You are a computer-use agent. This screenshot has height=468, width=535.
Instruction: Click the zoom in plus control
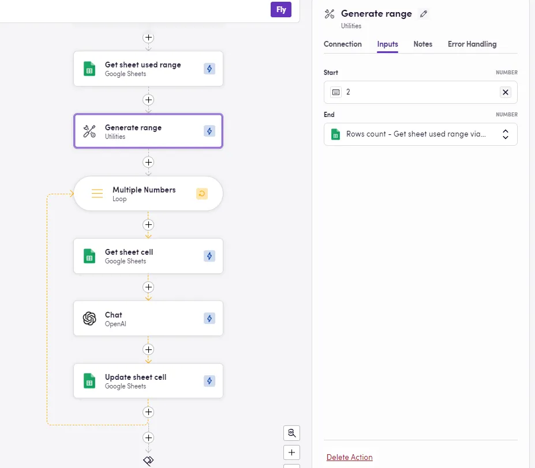pos(291,452)
